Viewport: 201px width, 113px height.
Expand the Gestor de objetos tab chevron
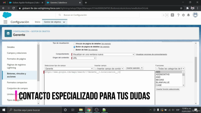tap(64, 22)
